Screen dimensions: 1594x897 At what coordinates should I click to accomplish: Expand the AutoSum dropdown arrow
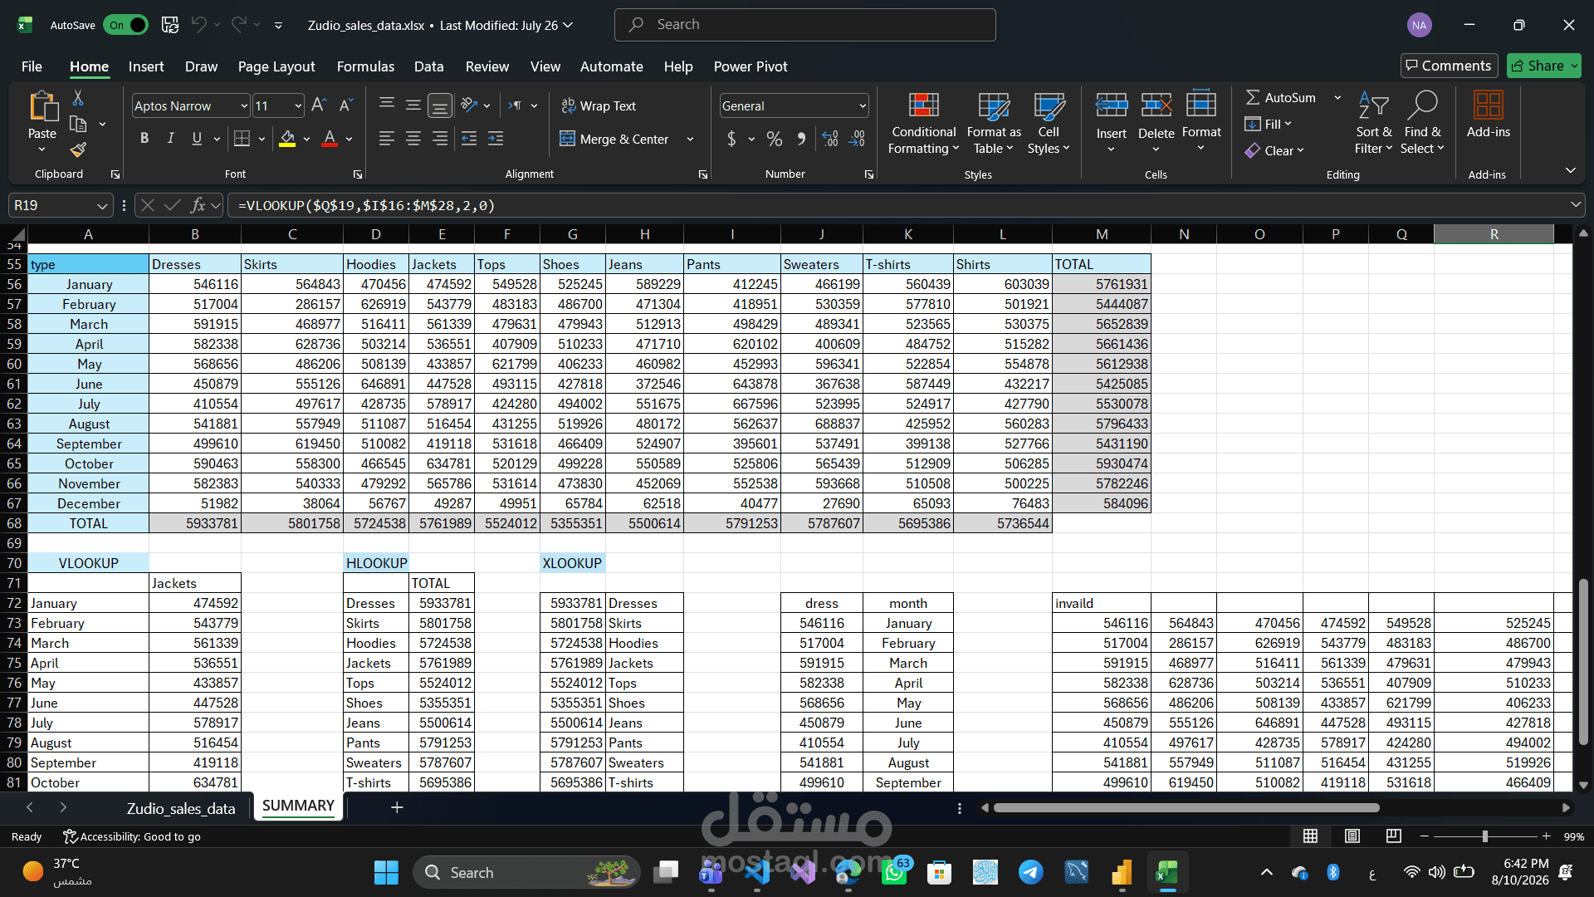(1337, 98)
